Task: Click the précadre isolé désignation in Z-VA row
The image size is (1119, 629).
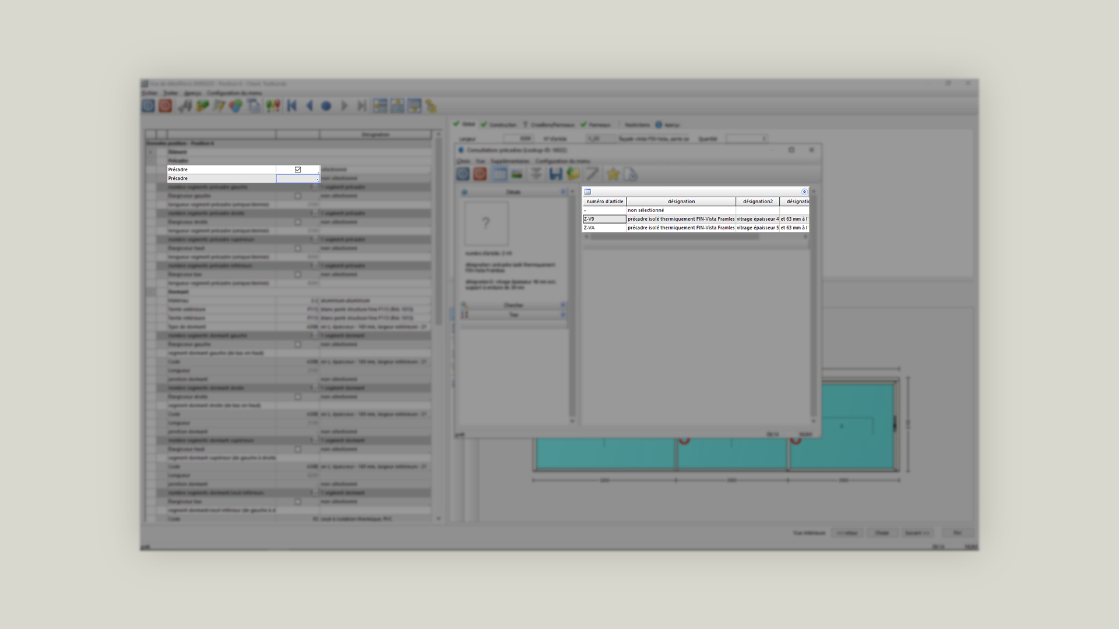Action: point(681,228)
